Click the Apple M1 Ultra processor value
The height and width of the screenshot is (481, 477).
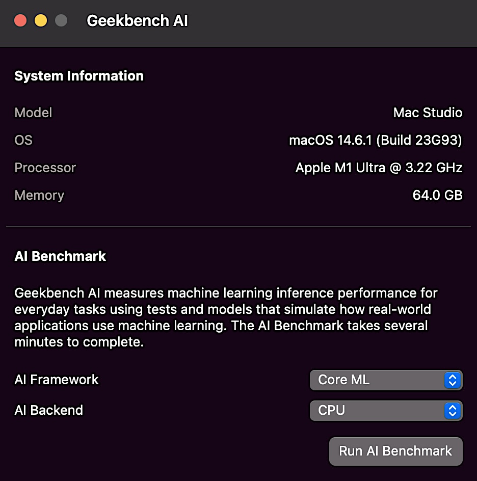pos(379,168)
